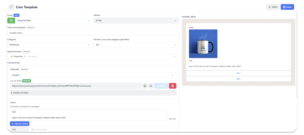Click the Valor de exemplo field

tap(102, 129)
